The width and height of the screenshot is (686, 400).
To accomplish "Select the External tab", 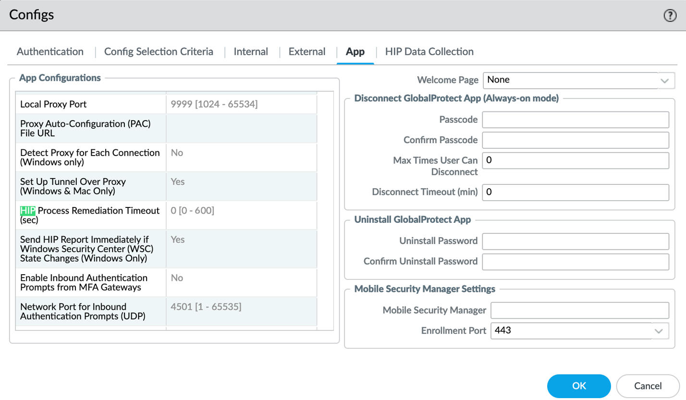I will tap(307, 52).
